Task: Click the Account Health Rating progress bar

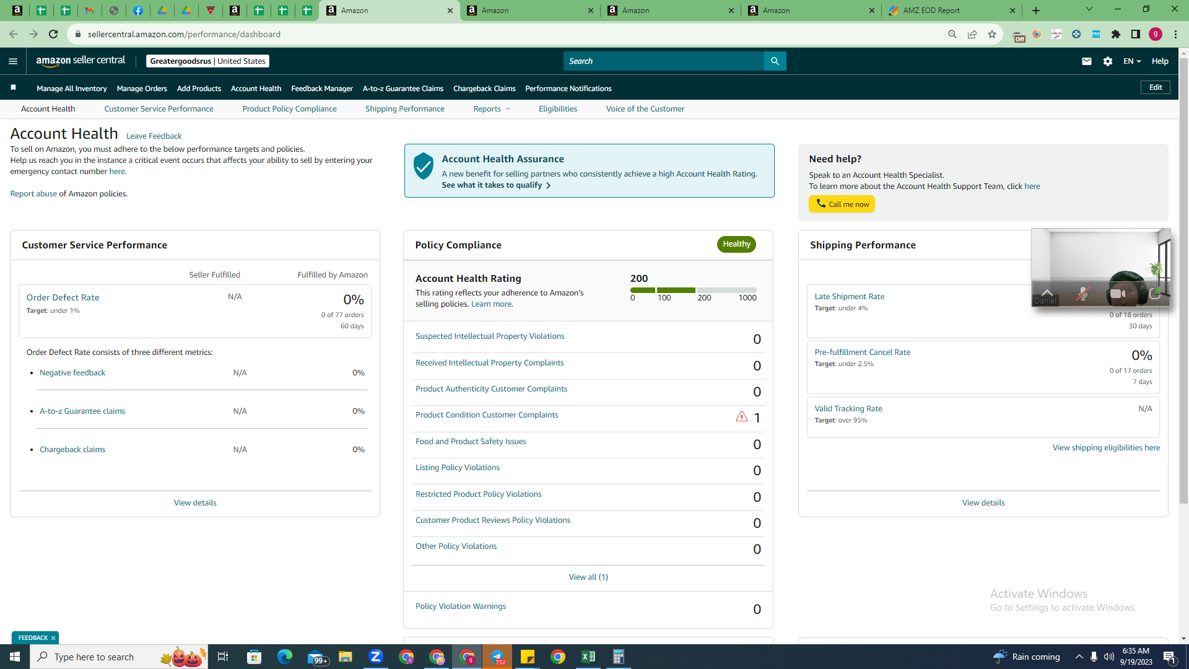Action: [x=693, y=290]
